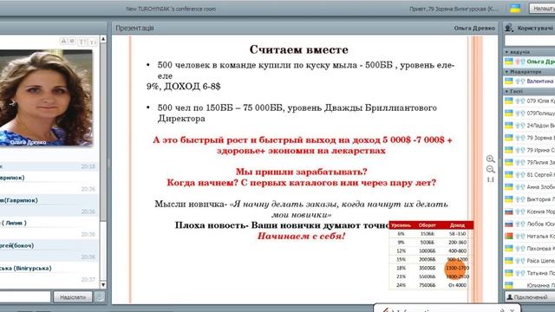Select guest 079Полищу… in users list
Viewport: 555px width, 312px height.
pyautogui.click(x=530, y=114)
